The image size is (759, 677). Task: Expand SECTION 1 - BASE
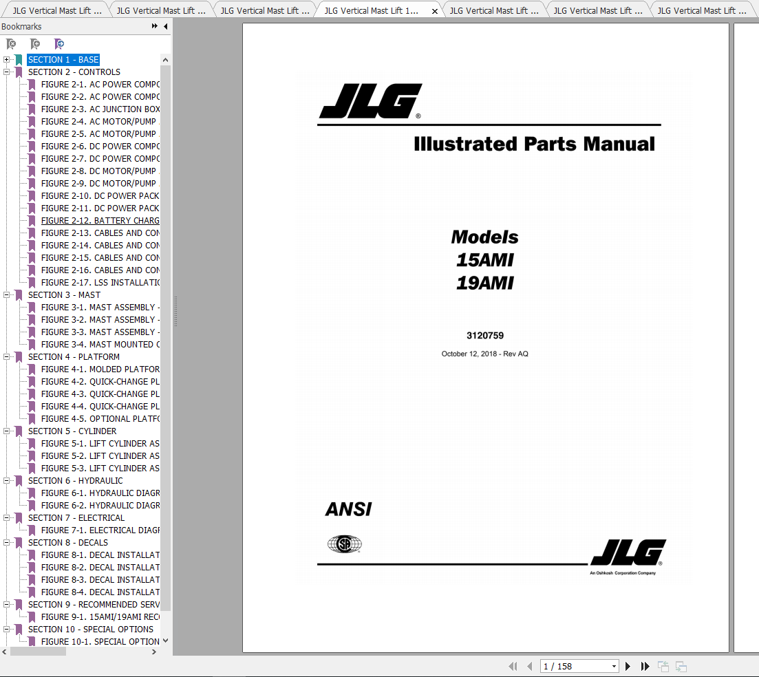[x=6, y=60]
